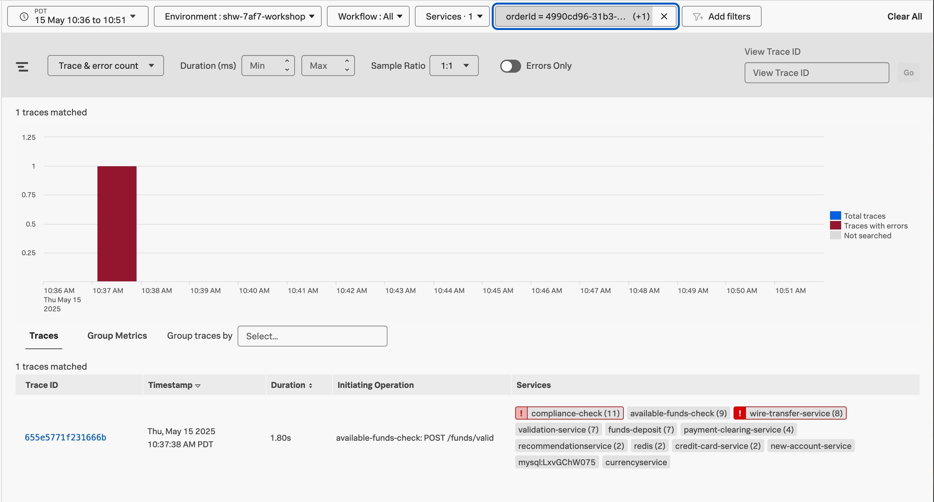Open trace 655e5771f231666b link

click(x=65, y=437)
